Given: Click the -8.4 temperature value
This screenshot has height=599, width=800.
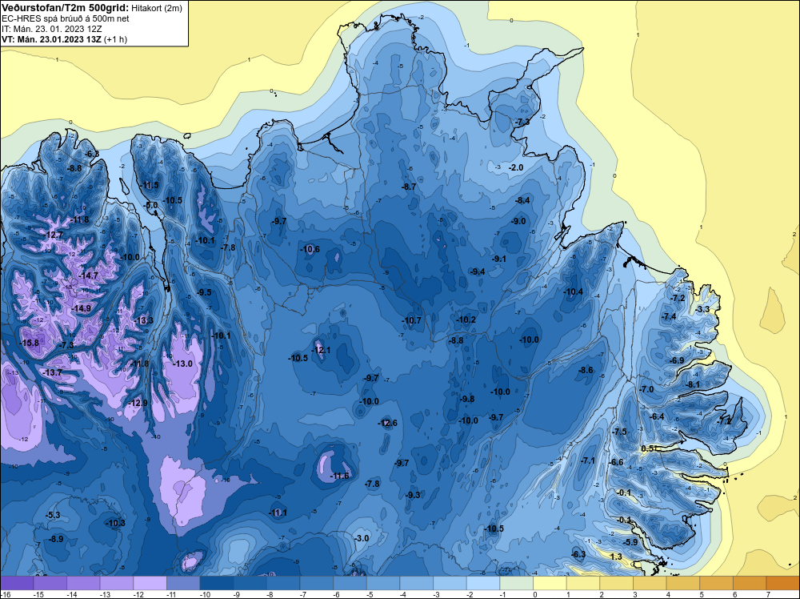Looking at the screenshot, I should pyautogui.click(x=523, y=200).
